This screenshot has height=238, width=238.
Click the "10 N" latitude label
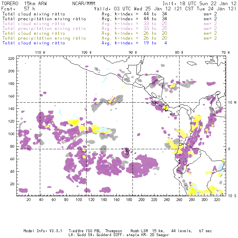pyautogui.click(x=232, y=103)
